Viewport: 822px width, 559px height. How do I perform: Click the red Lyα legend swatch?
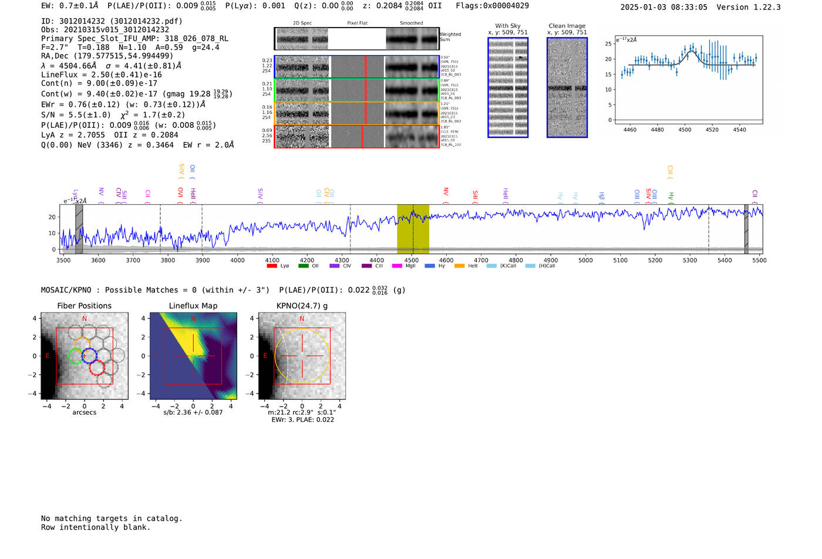click(x=271, y=266)
